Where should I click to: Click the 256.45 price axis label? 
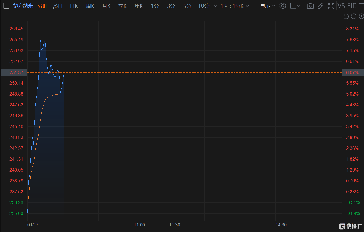(16, 29)
